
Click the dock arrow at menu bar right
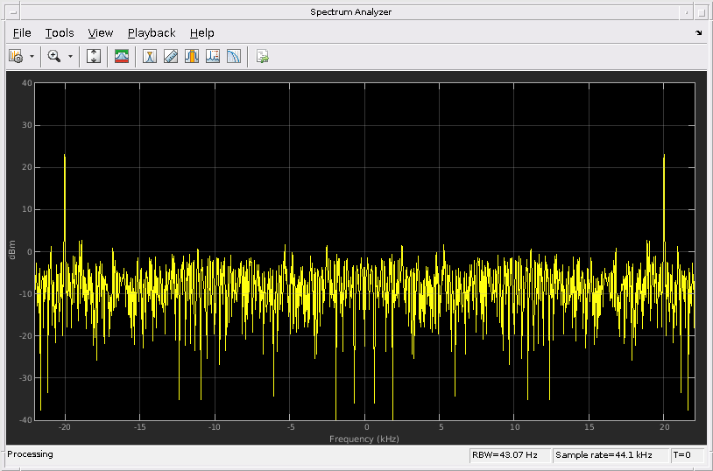click(698, 33)
